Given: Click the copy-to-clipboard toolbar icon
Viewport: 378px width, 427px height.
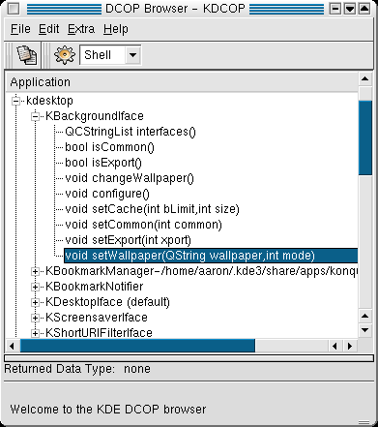Looking at the screenshot, I should click(x=27, y=55).
